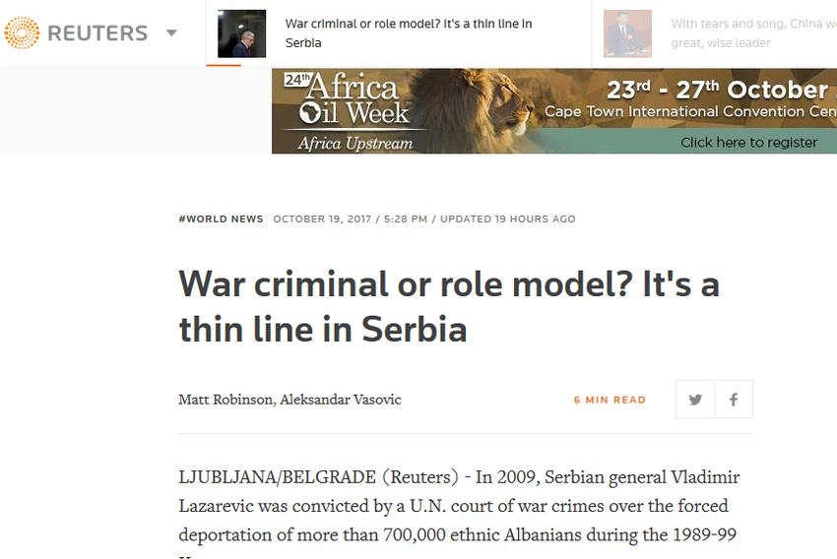837x559 pixels.
Task: Share article via Facebook icon
Action: [x=734, y=400]
